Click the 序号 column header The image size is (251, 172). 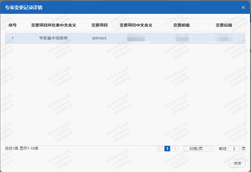click(x=13, y=25)
